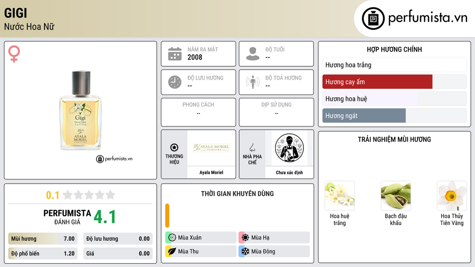Click the release year 2008 value
Image resolution: width=475 pixels, height=267 pixels.
coord(195,57)
